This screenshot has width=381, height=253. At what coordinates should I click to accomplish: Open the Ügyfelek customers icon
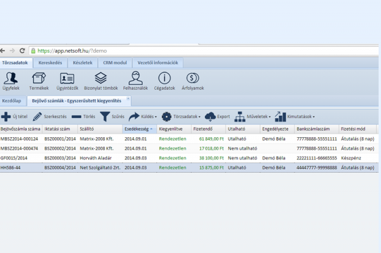[11, 80]
